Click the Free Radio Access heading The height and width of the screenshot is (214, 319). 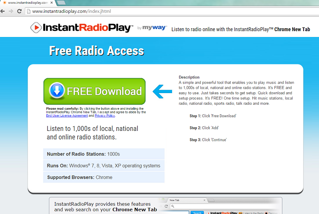[97, 51]
